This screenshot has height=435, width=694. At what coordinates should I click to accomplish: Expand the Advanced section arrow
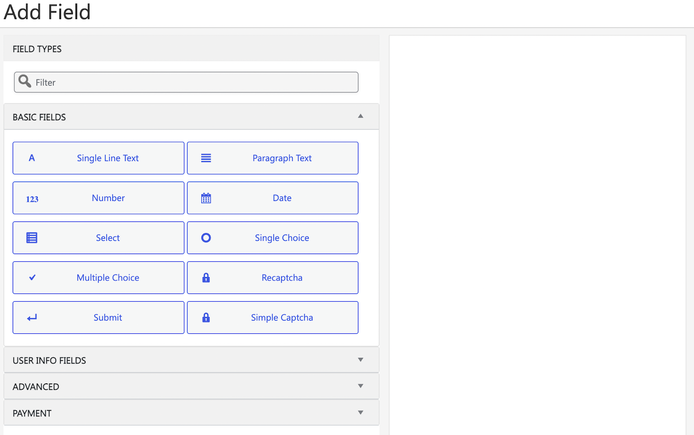[360, 386]
